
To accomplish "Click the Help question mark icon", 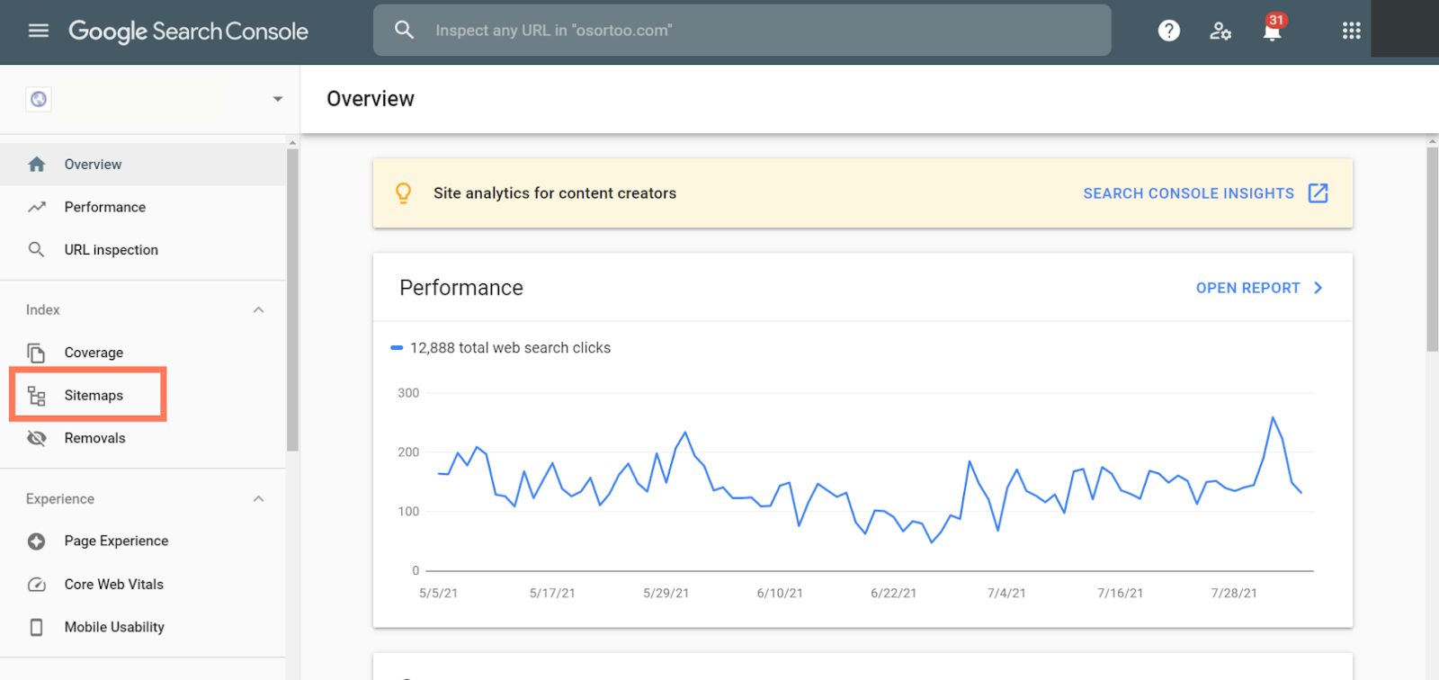I will (1168, 31).
